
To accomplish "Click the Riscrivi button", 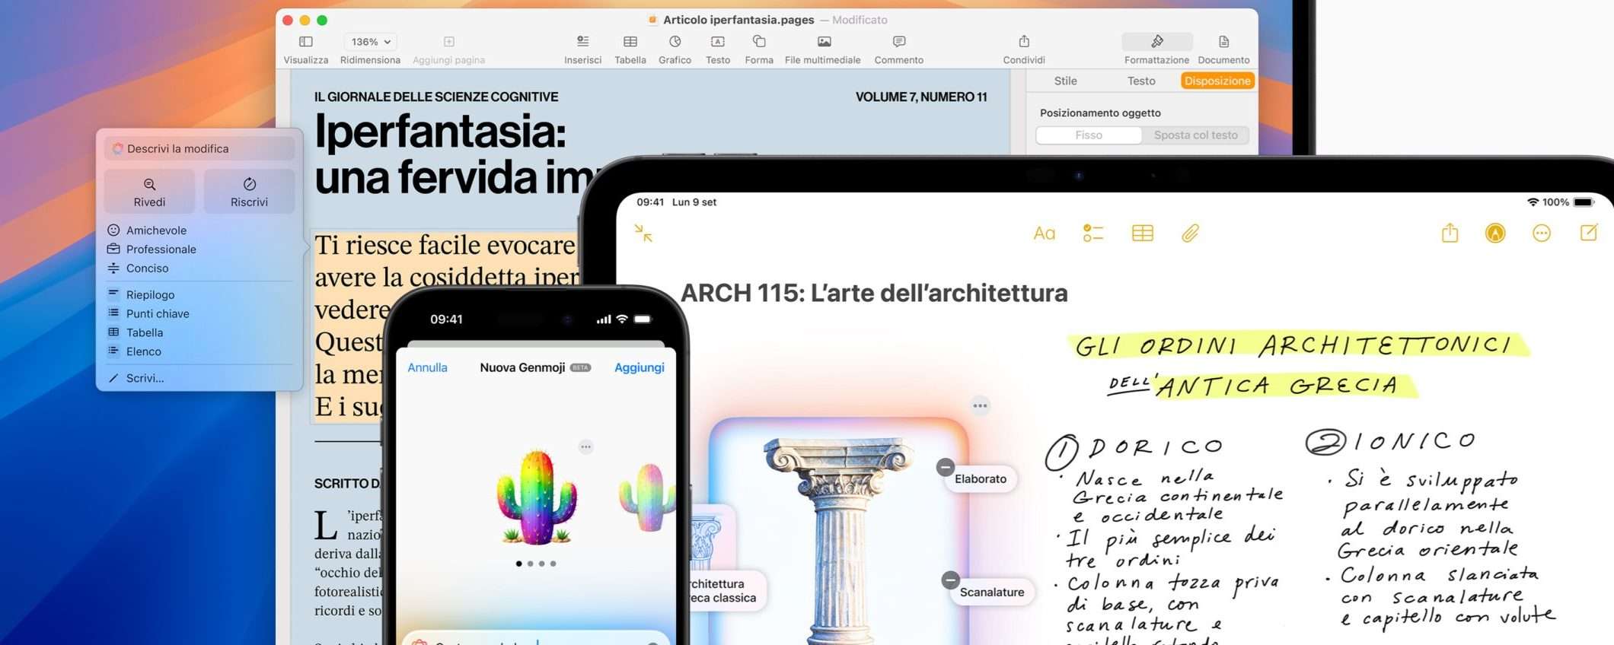I will click(x=249, y=192).
